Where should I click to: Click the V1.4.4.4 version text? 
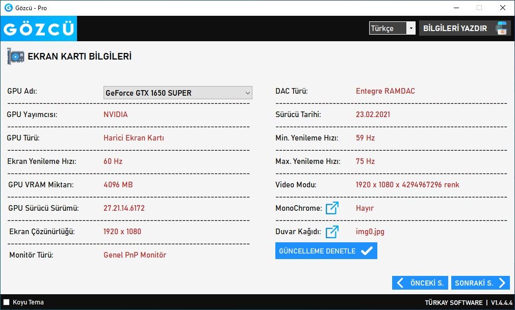[502, 302]
